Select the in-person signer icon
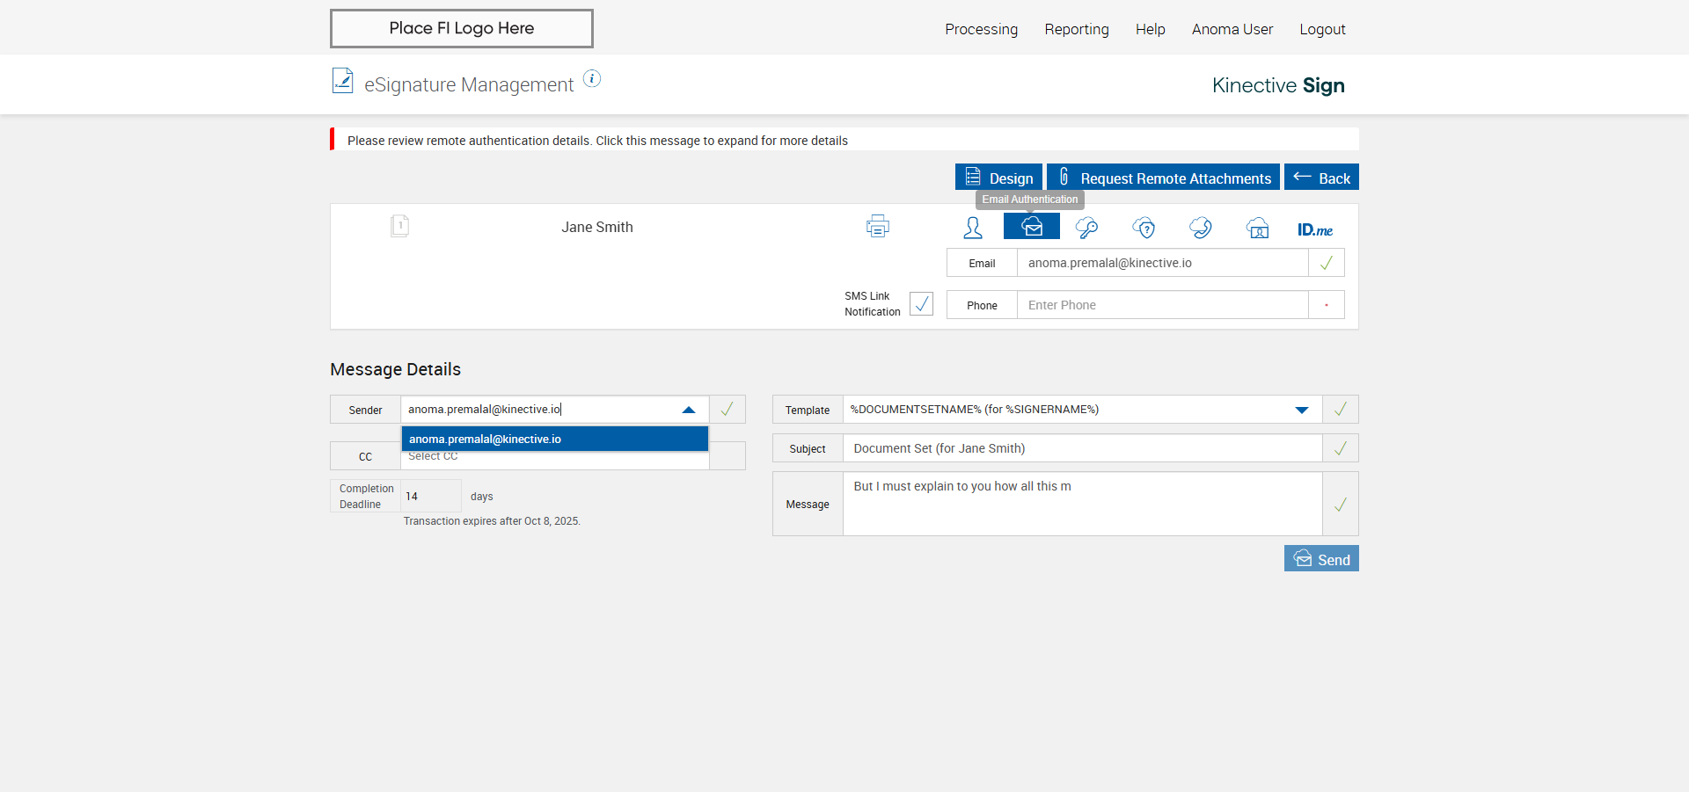 [x=972, y=228]
